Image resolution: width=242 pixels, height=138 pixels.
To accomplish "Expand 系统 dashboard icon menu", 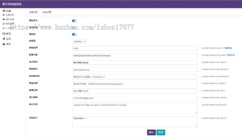I will (7, 44).
